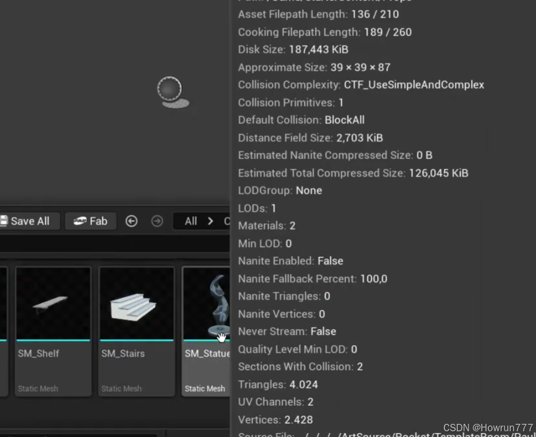The image size is (536, 437).
Task: Click the Asset Filepath Length 136 / 210 text
Action: point(318,14)
